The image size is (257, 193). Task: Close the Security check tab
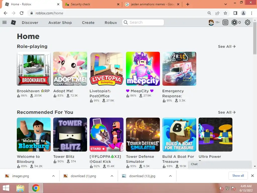(x=118, y=5)
